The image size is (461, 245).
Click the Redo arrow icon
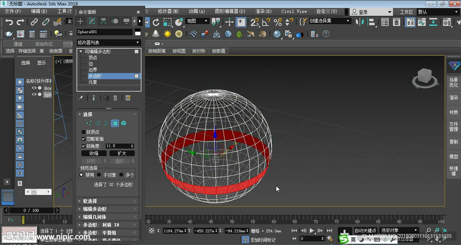coord(21,22)
